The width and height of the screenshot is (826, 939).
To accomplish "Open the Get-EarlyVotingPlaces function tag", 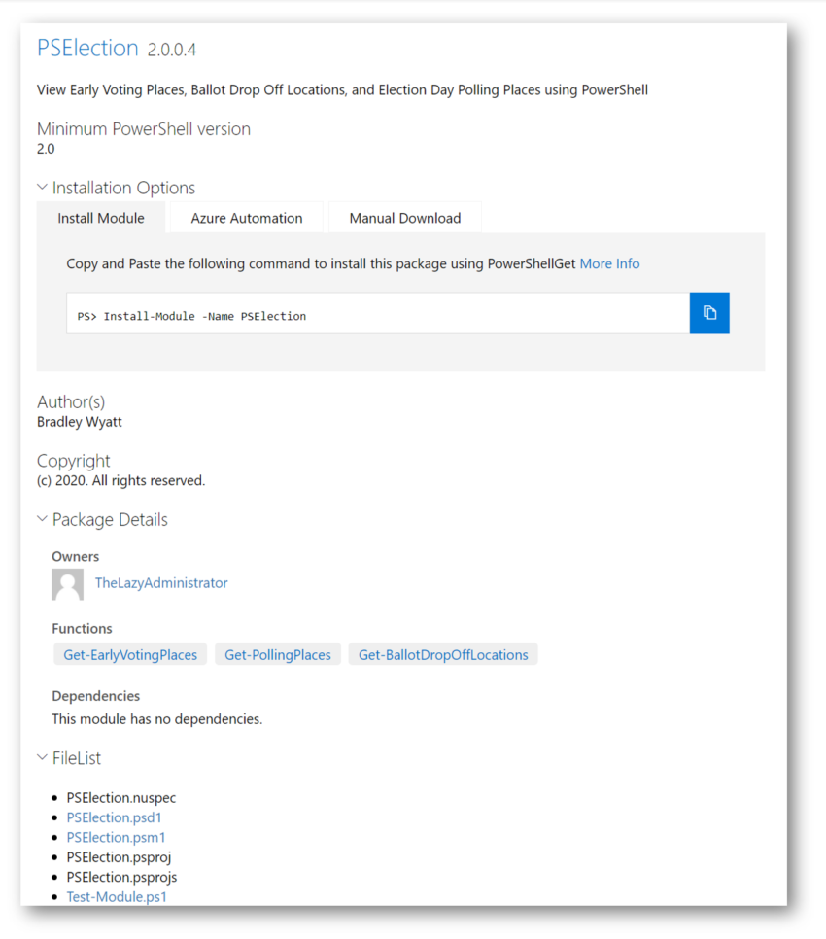I will tap(130, 654).
